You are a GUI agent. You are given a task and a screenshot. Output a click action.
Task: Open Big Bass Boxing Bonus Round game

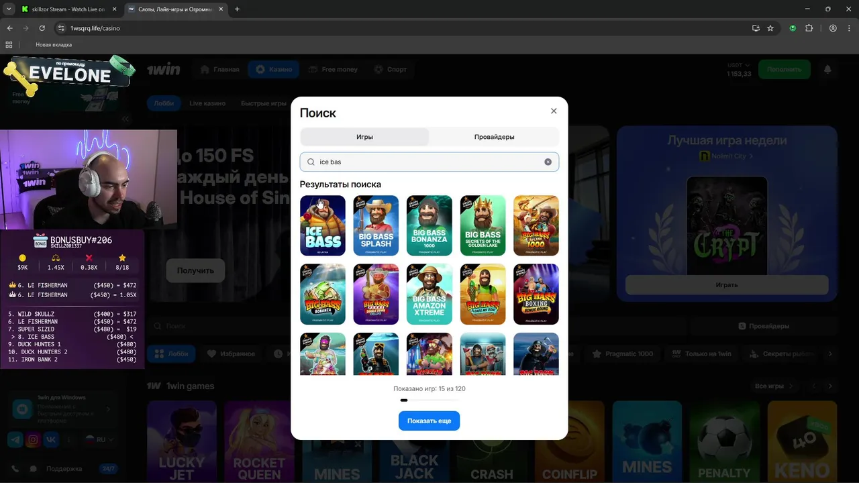[536, 294]
